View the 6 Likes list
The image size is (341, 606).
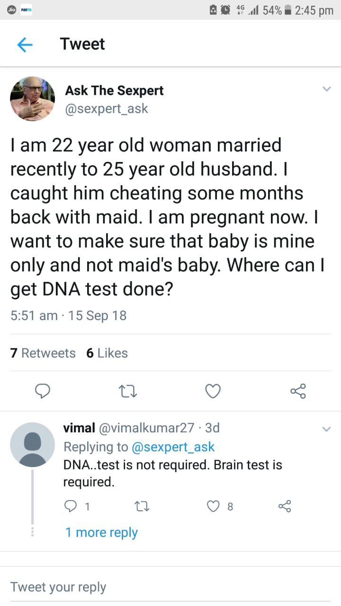[107, 353]
